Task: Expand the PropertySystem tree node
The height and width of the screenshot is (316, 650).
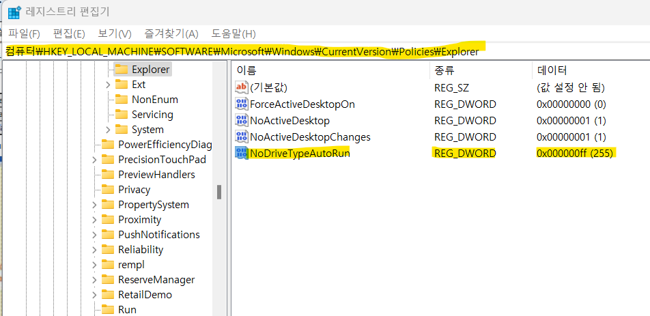Action: tap(94, 205)
